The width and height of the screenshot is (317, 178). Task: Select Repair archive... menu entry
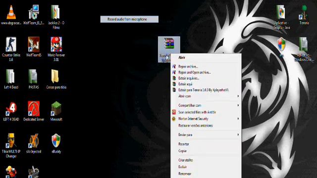coord(206,67)
